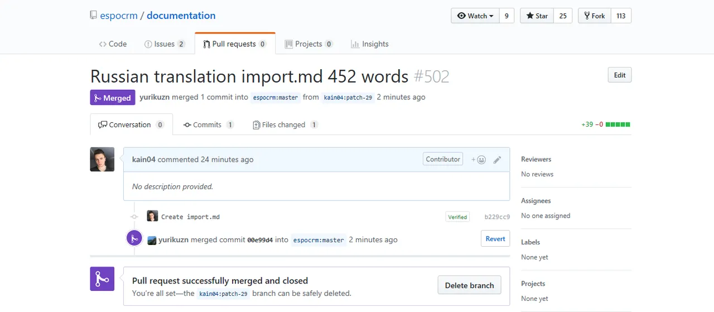Click the Labels sidebar heading
This screenshot has height=312, width=714.
(530, 242)
